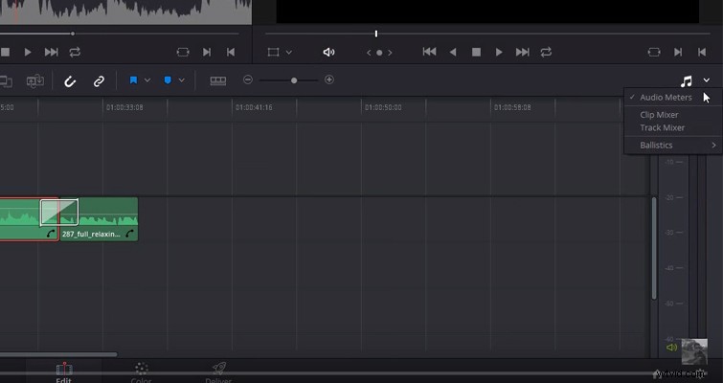The width and height of the screenshot is (723, 383).
Task: Click the timeline viewer scrubber playhead
Action: coord(376,34)
